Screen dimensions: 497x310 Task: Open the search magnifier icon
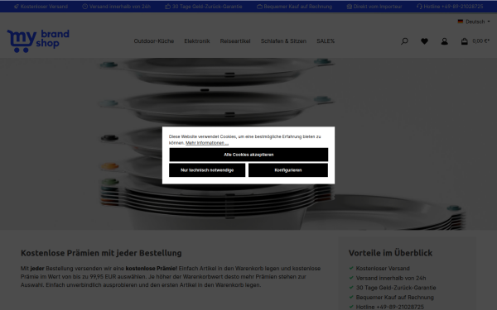click(404, 41)
